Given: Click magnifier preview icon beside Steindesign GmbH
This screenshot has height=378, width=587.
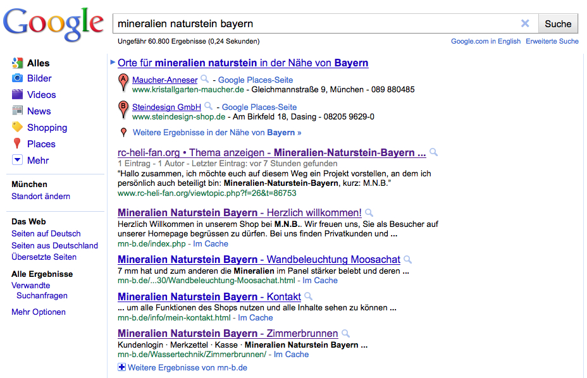Looking at the screenshot, I should [x=208, y=107].
